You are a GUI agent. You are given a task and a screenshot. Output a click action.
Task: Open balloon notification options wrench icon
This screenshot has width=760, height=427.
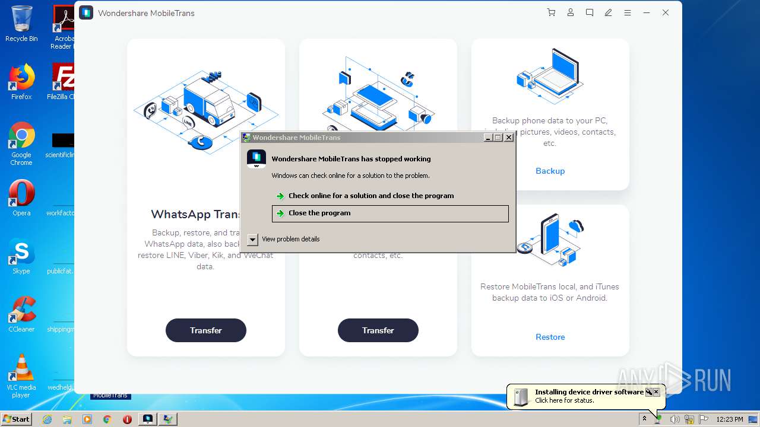[649, 392]
